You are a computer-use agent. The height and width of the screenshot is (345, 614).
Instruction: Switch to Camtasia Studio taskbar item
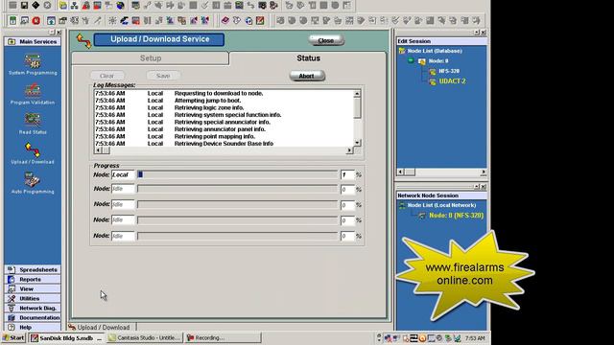145,337
